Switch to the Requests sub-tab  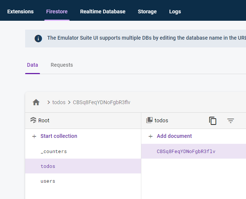click(62, 65)
